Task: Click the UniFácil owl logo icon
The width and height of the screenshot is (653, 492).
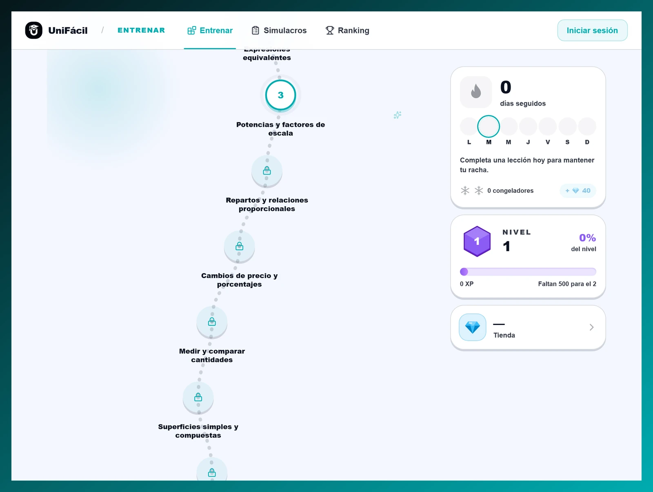Action: pos(34,30)
